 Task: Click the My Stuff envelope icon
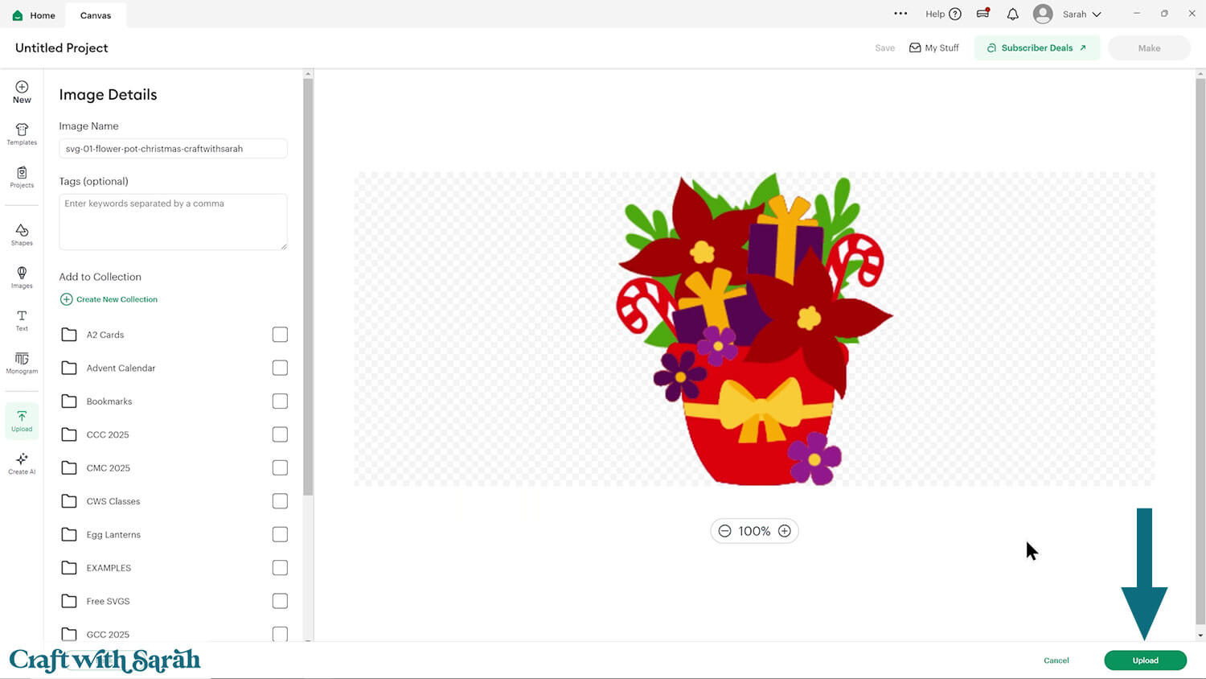[915, 47]
